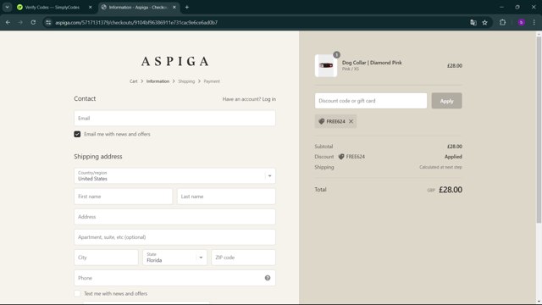Select Information breadcrumb step
542x305 pixels.
pyautogui.click(x=158, y=81)
